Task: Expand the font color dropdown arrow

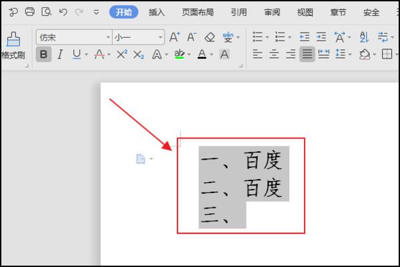Action: pos(211,55)
